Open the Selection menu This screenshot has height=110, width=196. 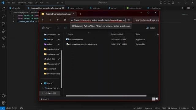pos(22,3)
